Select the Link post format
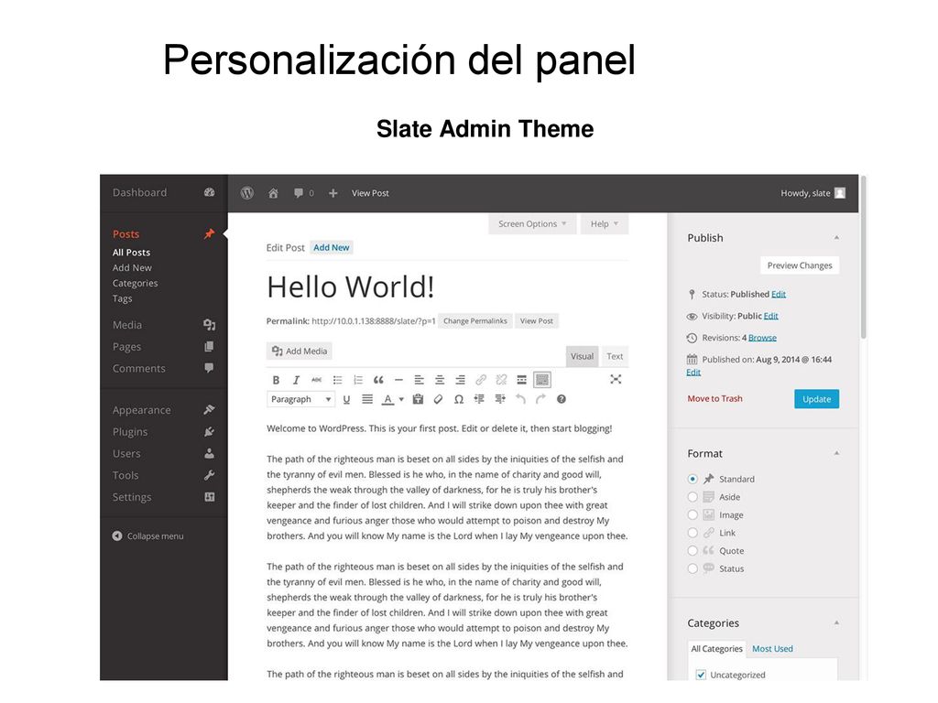Image resolution: width=938 pixels, height=703 pixels. (693, 533)
